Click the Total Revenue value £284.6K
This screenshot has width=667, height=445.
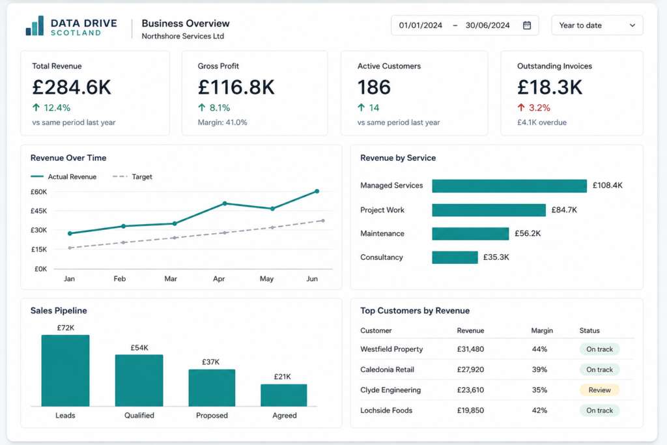click(x=72, y=87)
